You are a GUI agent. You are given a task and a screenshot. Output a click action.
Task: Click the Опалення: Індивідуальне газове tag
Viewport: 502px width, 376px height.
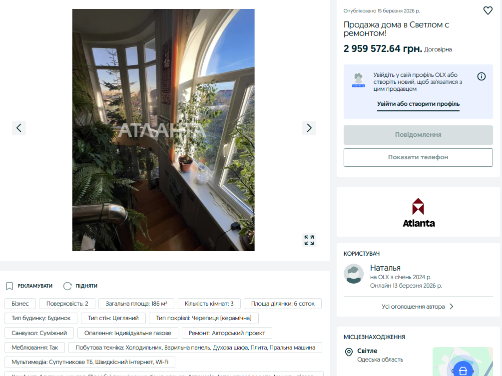coord(128,333)
